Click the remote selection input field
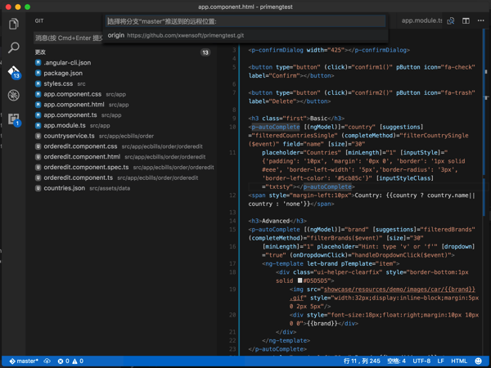This screenshot has width=491, height=368. click(x=245, y=21)
